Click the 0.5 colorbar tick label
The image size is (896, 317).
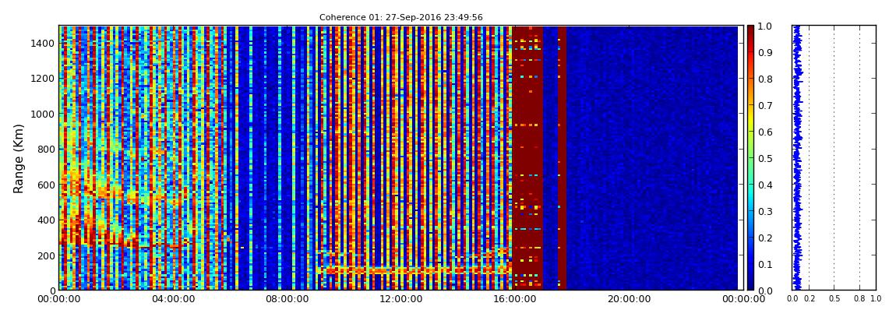[x=764, y=158]
